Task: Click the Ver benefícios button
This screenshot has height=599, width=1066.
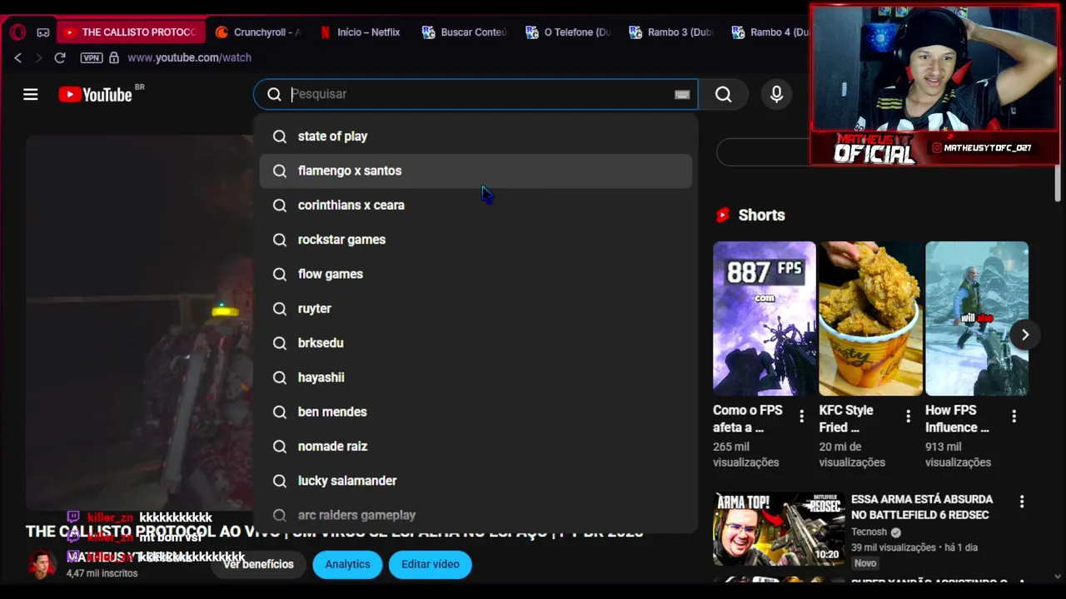Action: tap(258, 564)
